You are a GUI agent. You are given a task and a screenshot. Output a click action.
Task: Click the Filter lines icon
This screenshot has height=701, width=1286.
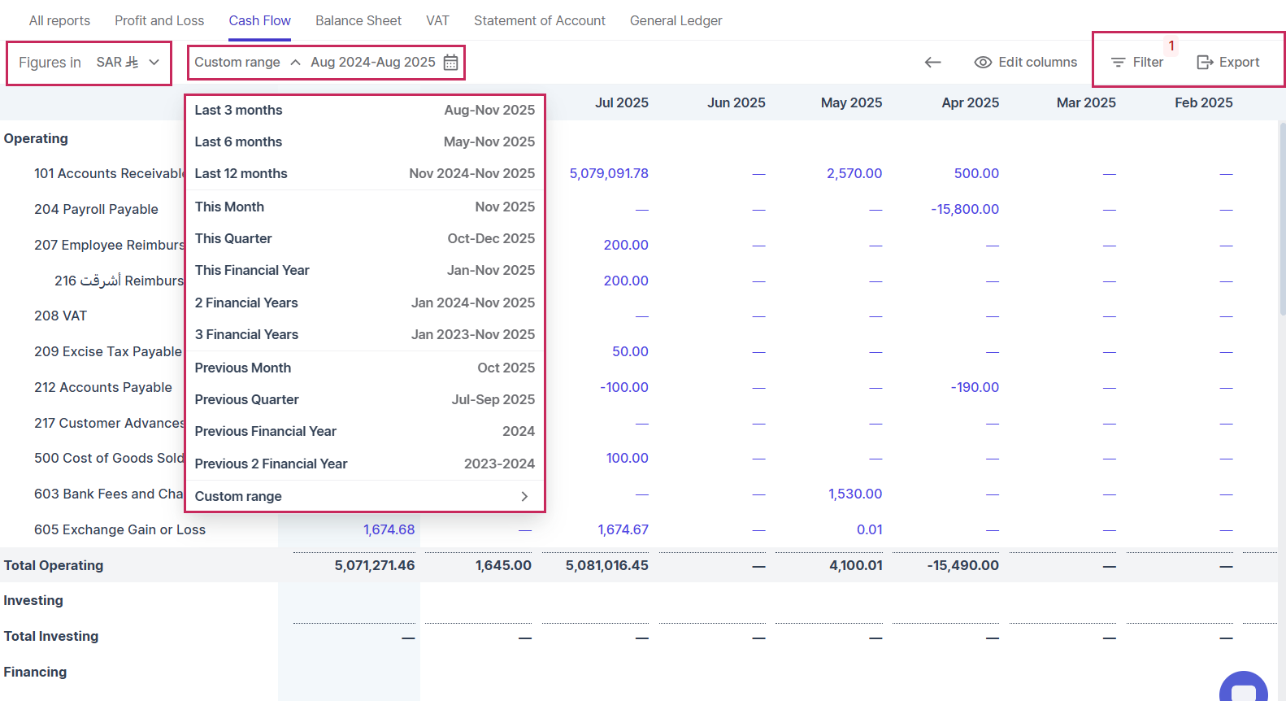pyautogui.click(x=1118, y=63)
